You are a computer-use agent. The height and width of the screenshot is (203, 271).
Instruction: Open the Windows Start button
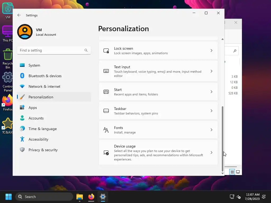(x=8, y=197)
